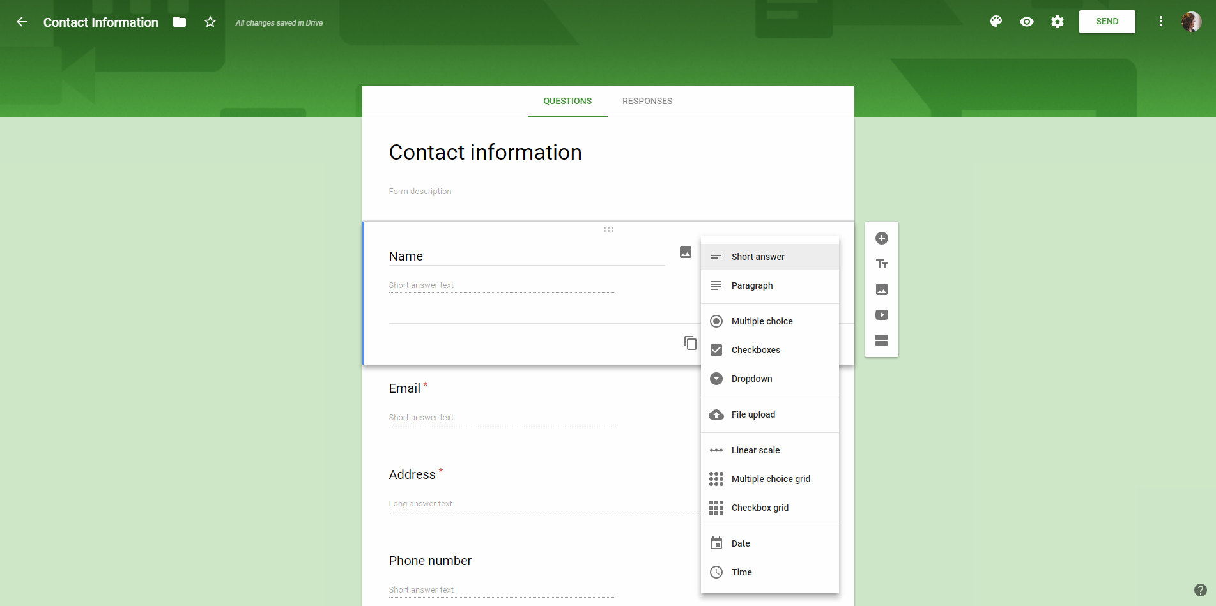Screen dimensions: 1216x606
Task: Move form to folder icon
Action: (x=180, y=22)
